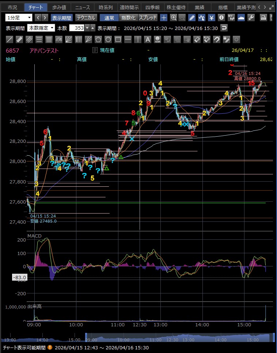Select the trend line drawing tool
This screenshot has height=353, width=277.
(x=10, y=39)
